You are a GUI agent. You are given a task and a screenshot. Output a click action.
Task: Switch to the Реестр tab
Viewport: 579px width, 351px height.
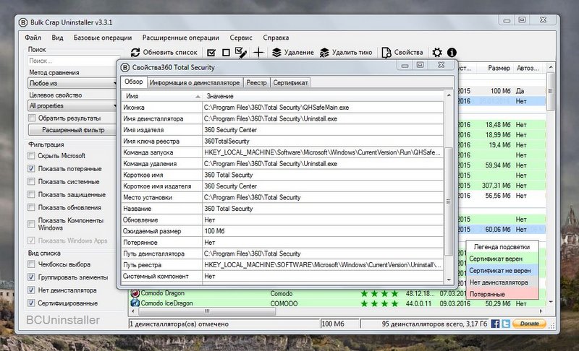tap(256, 83)
